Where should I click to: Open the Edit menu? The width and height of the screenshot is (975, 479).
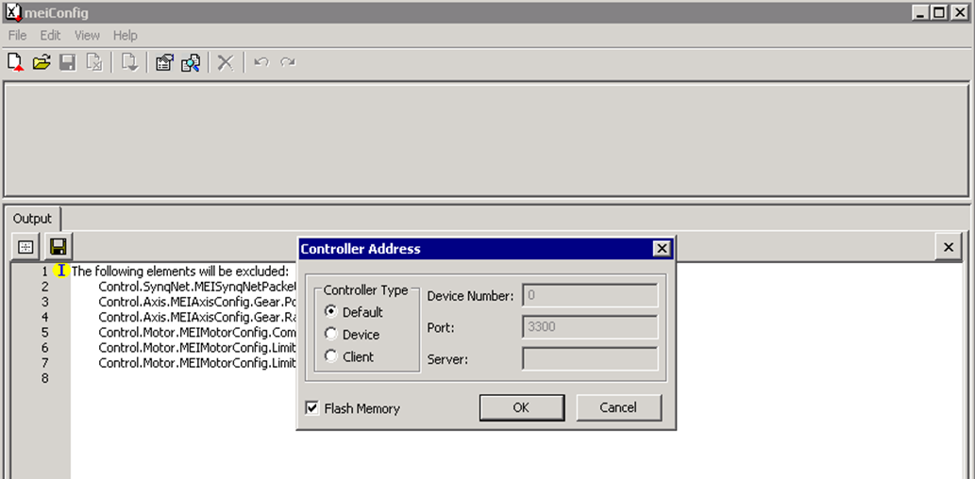click(x=50, y=36)
